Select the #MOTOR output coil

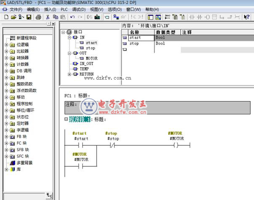176,145
